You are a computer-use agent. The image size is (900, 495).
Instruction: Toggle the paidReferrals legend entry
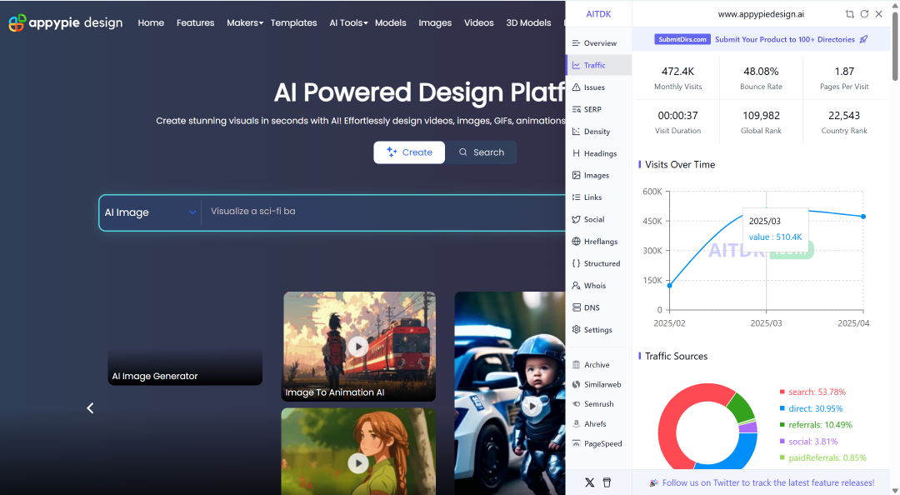tap(822, 457)
